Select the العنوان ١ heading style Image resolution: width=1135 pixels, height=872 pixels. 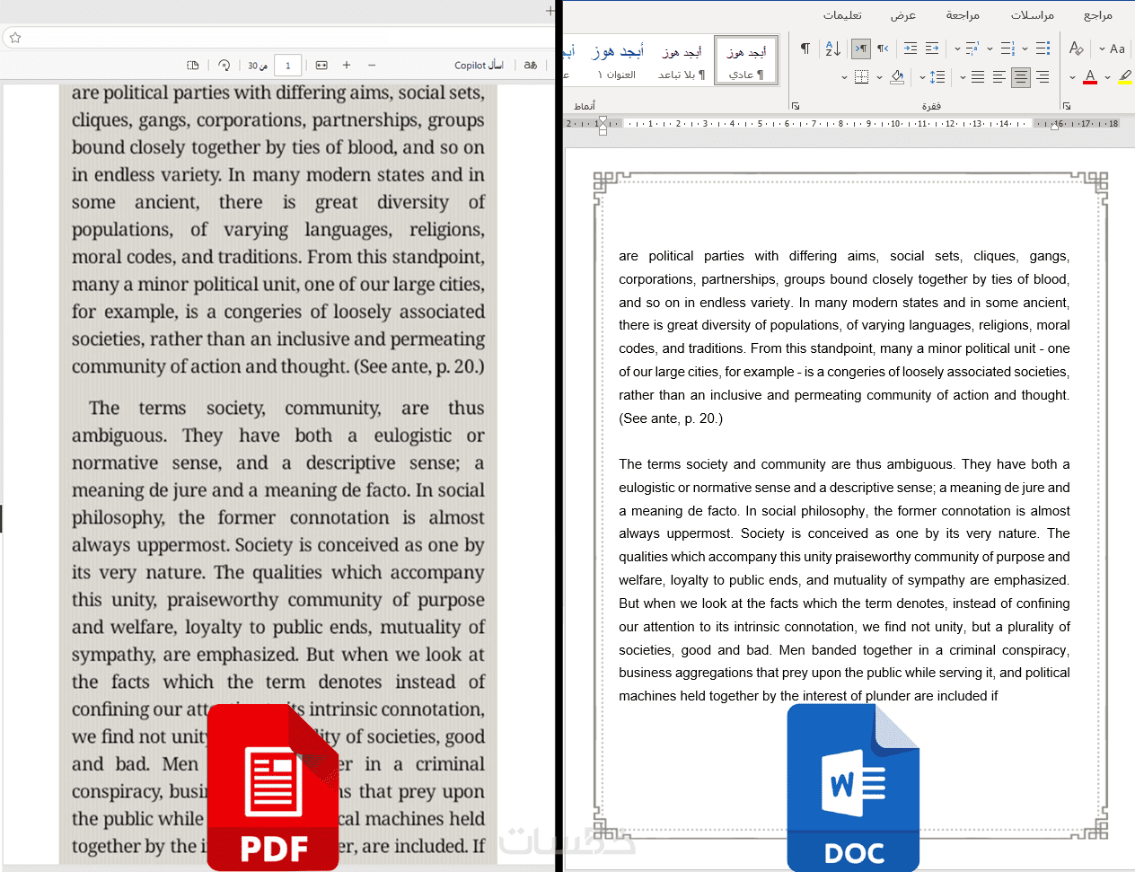tap(617, 61)
